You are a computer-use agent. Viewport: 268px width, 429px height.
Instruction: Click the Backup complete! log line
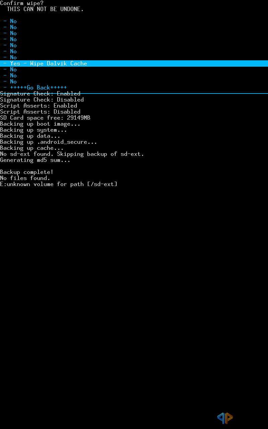click(x=27, y=172)
